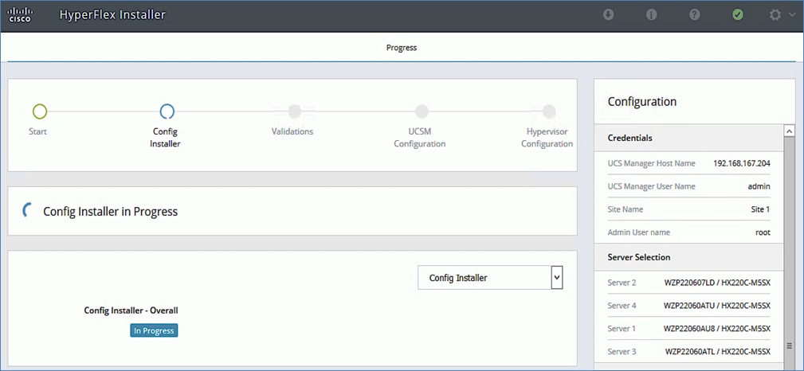Click the Validations step label
804x371 pixels.
tap(292, 131)
